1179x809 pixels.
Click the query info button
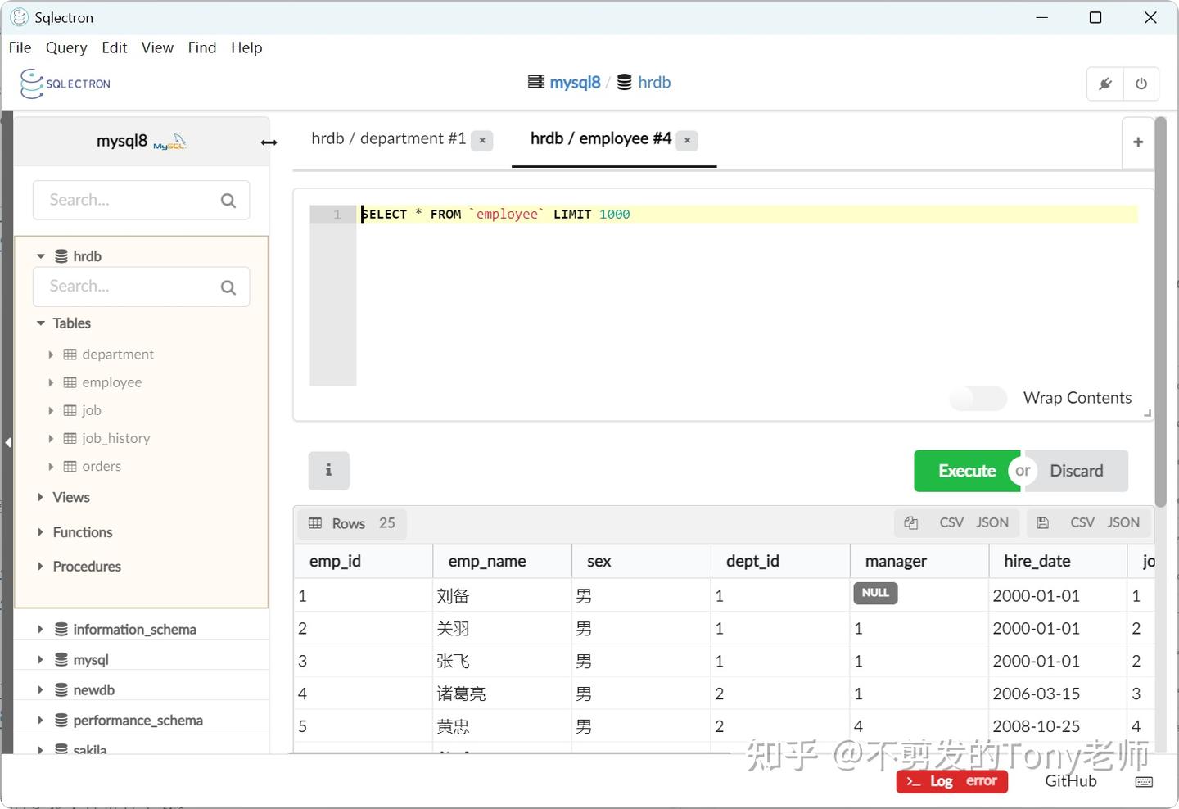tap(328, 471)
